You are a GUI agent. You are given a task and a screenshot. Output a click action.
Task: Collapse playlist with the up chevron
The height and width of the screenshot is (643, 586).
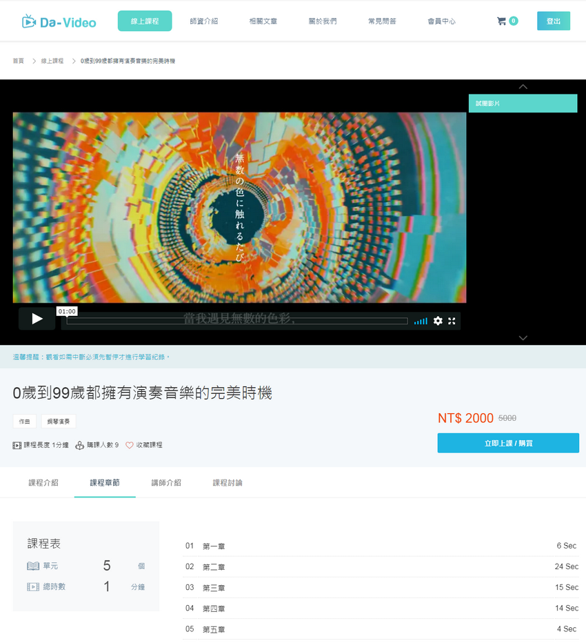(523, 86)
